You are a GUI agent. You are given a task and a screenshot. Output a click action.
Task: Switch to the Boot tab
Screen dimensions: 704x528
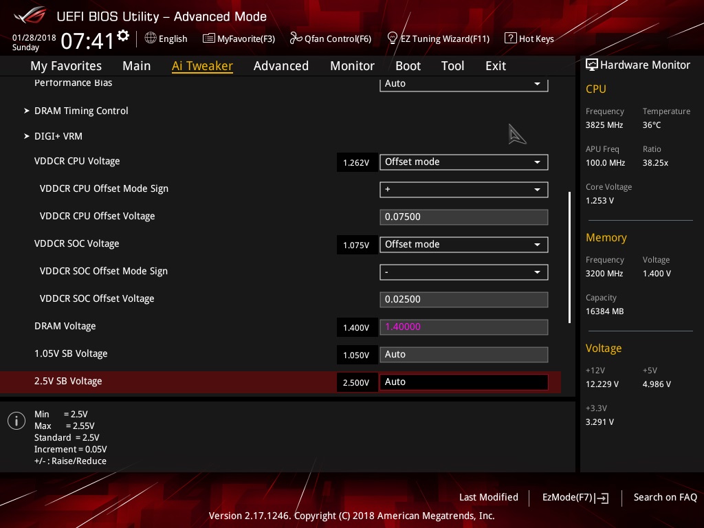tap(408, 66)
